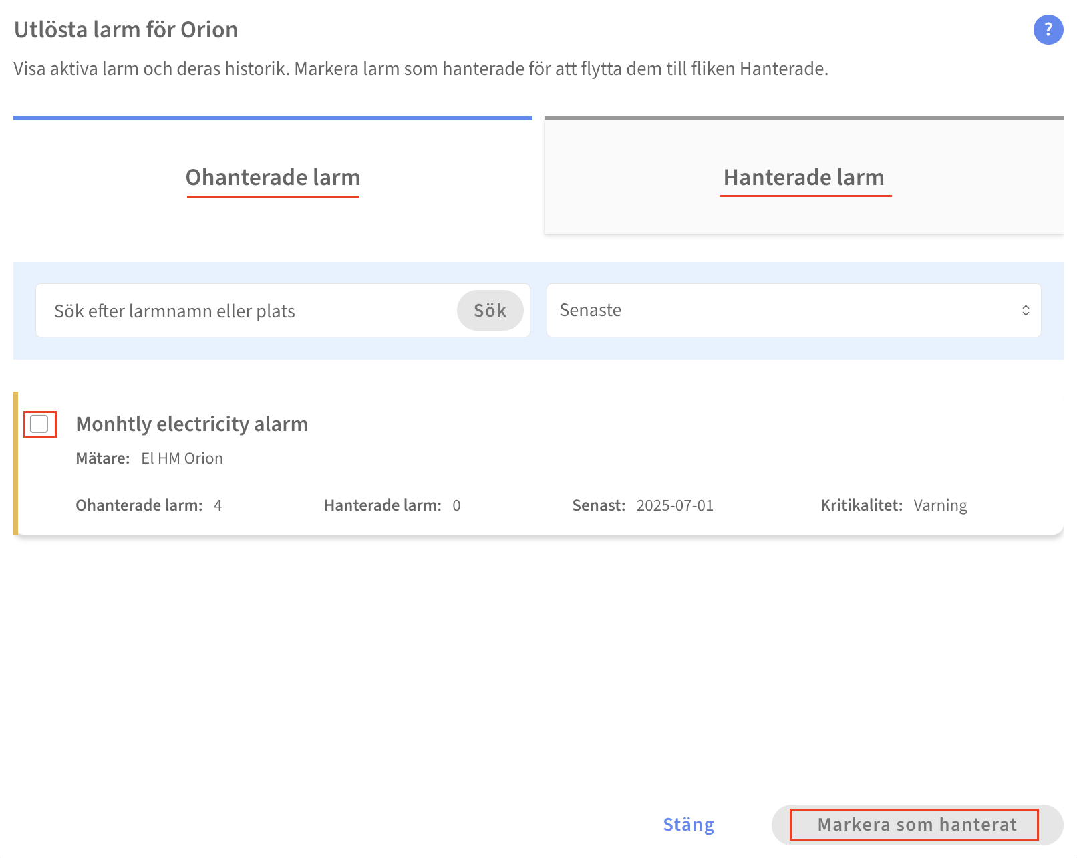Open the Monhtly electricity alarm title
Image resolution: width=1077 pixels, height=858 pixels.
[192, 424]
